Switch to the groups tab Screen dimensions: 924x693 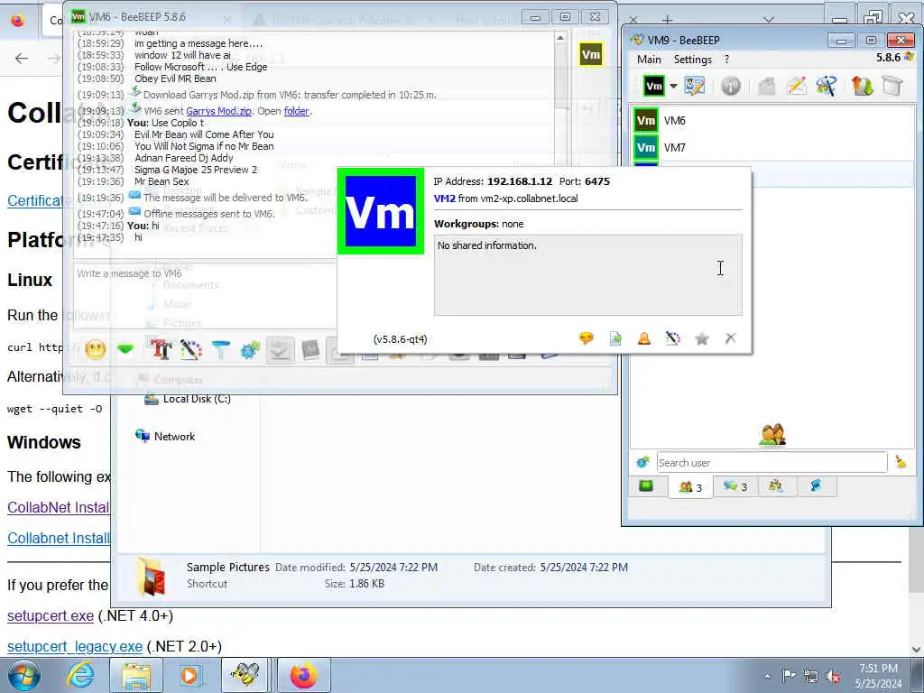click(775, 486)
